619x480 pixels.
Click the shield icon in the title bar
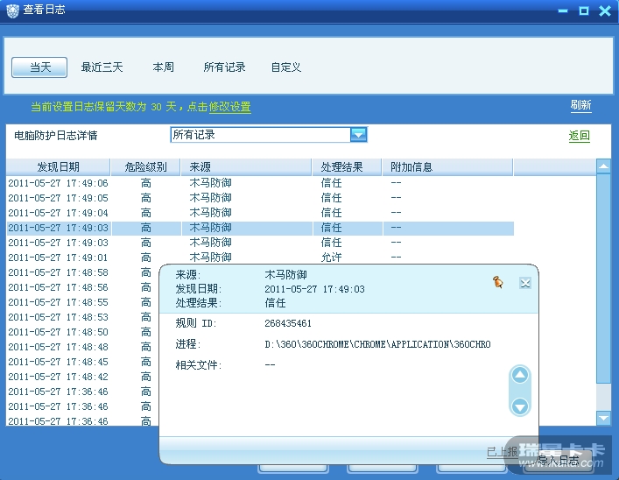(11, 10)
